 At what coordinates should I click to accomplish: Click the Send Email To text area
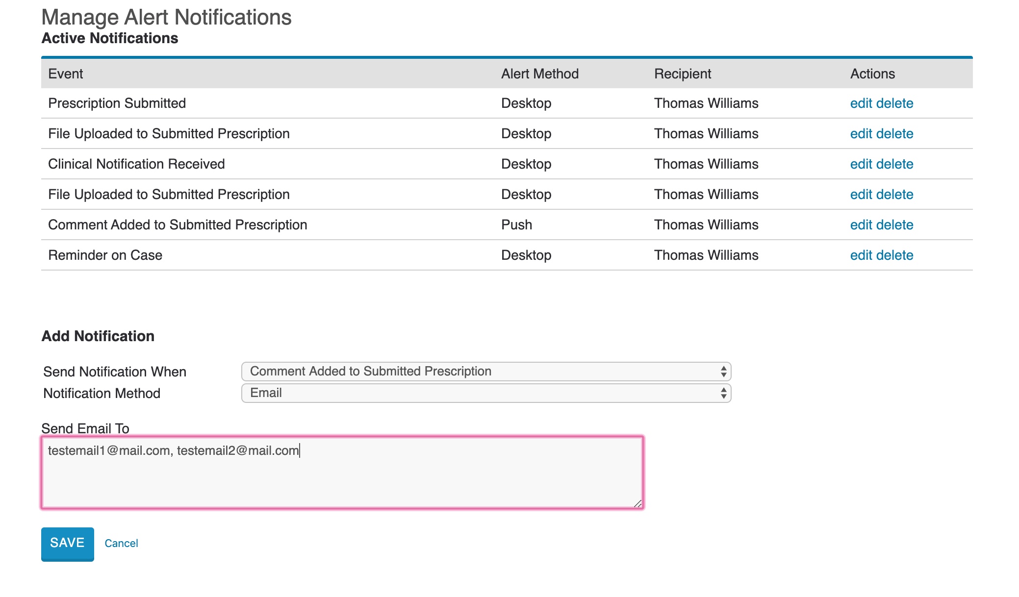point(342,473)
